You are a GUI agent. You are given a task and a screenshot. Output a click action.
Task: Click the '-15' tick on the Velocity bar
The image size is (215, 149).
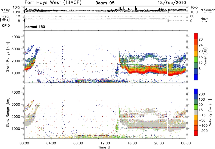point(202,115)
